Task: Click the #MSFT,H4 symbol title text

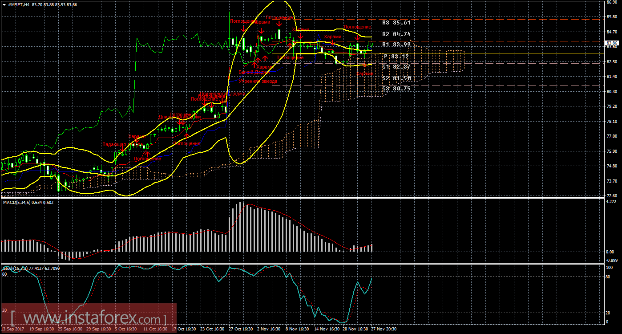Action: coord(19,4)
